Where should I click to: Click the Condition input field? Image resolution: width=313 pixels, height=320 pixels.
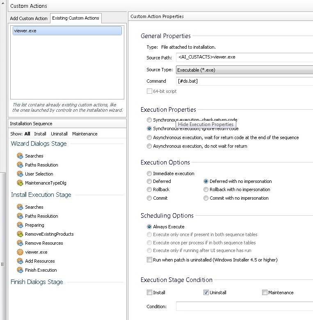tap(244, 306)
